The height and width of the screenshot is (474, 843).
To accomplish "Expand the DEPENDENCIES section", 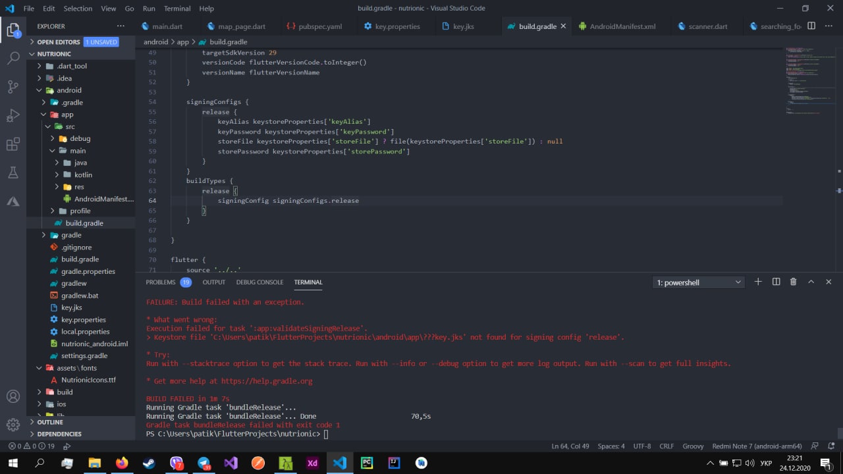I will [x=81, y=434].
